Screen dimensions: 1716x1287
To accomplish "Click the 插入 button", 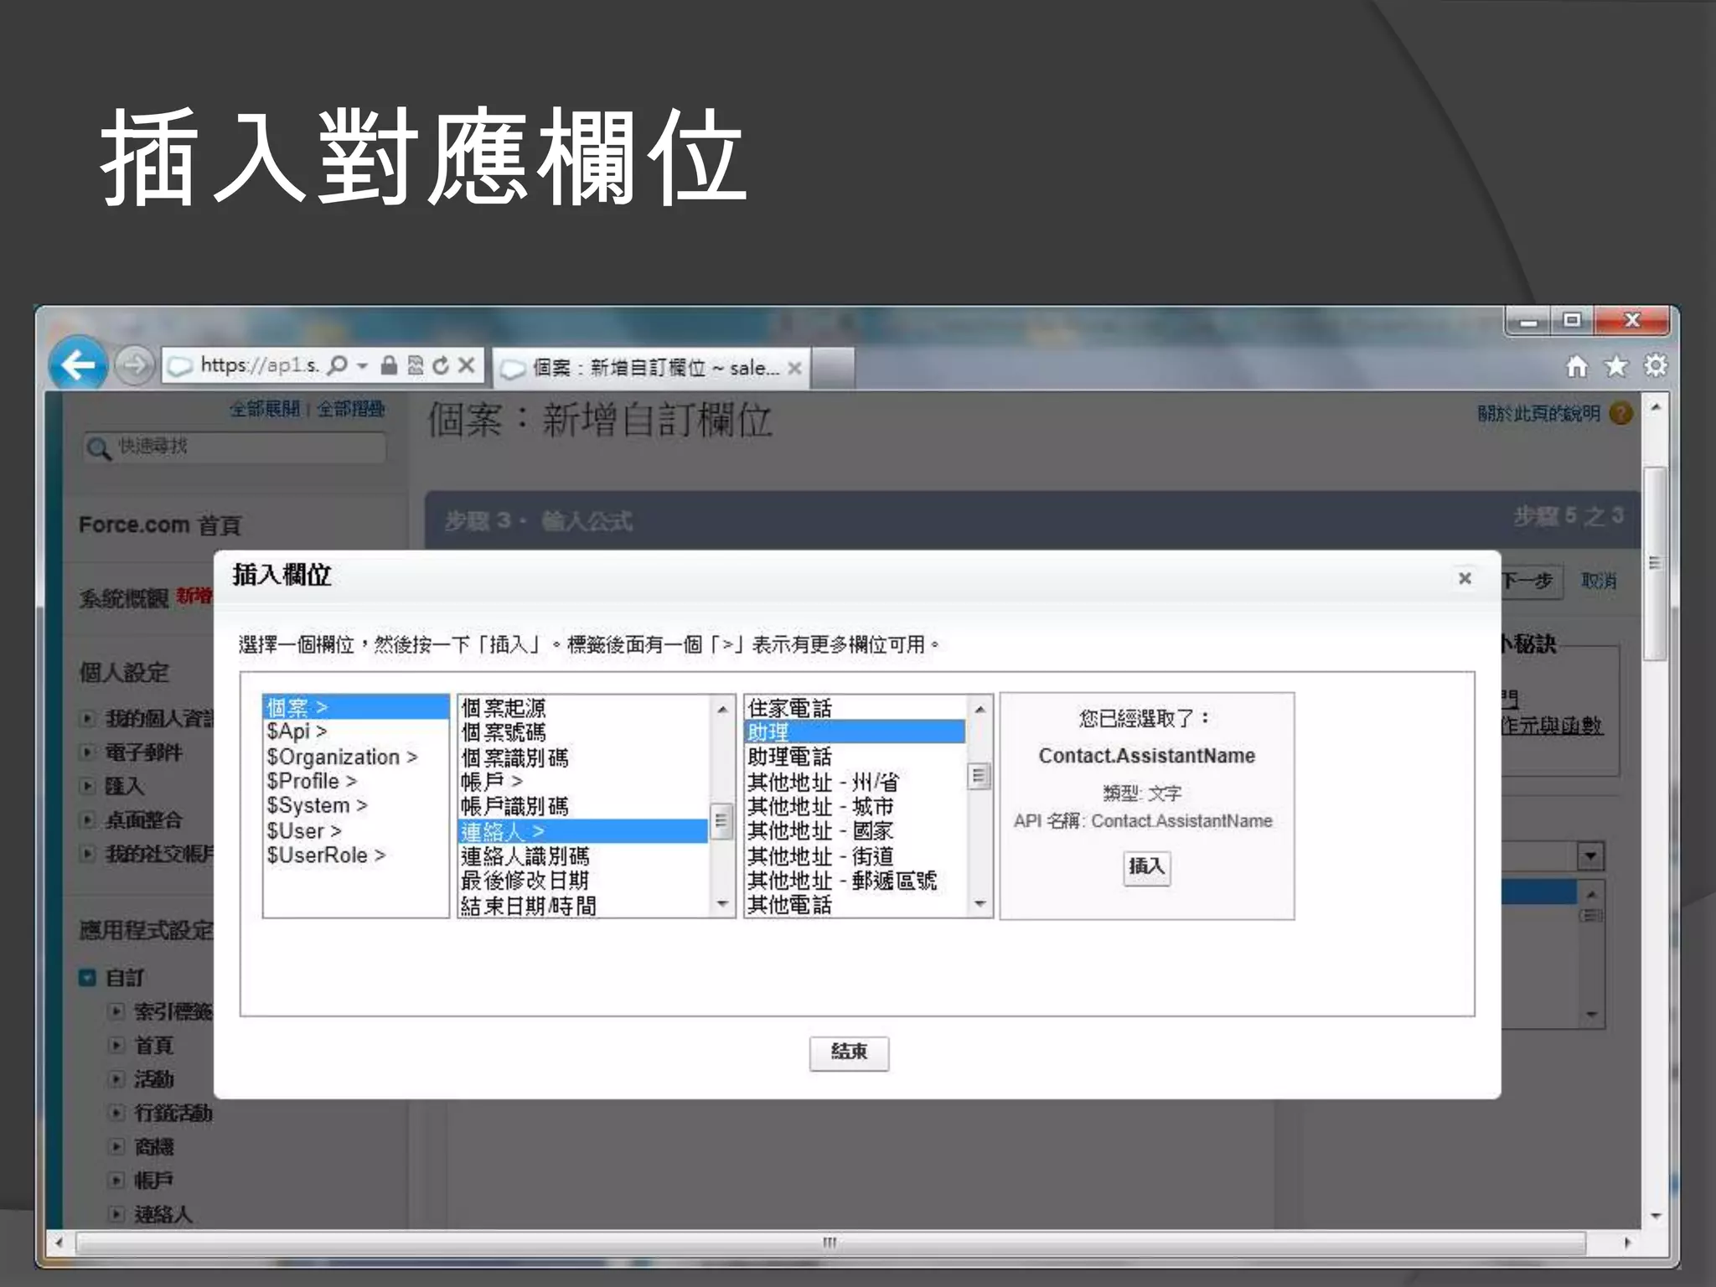I will (x=1146, y=866).
